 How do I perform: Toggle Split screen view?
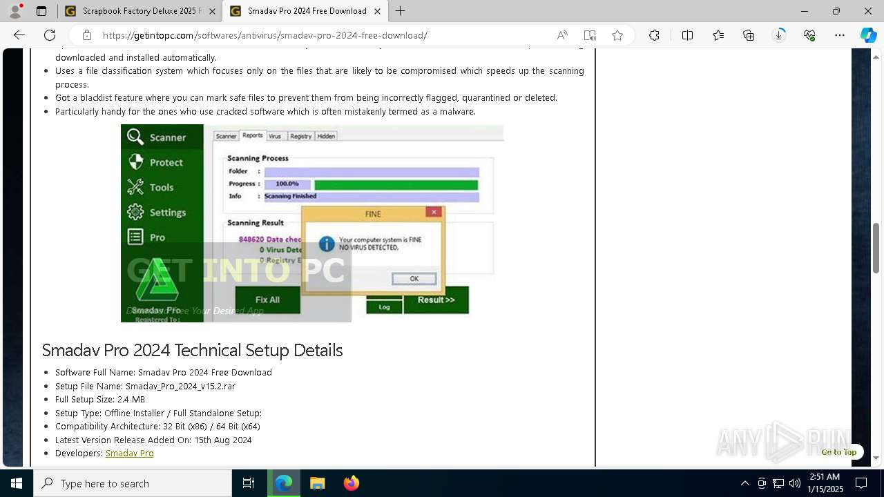(687, 35)
